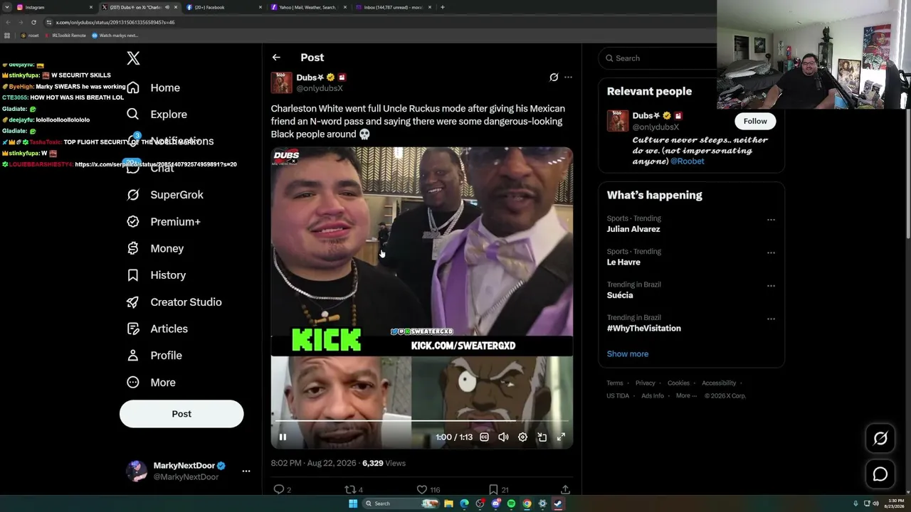Open the Julian Alvarez trending topic

click(x=633, y=229)
